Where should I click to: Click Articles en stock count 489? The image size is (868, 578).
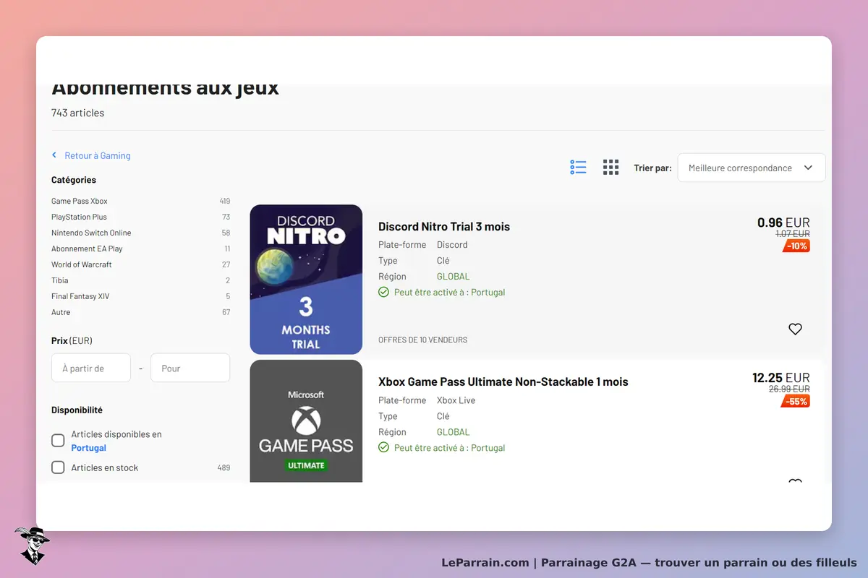[224, 467]
